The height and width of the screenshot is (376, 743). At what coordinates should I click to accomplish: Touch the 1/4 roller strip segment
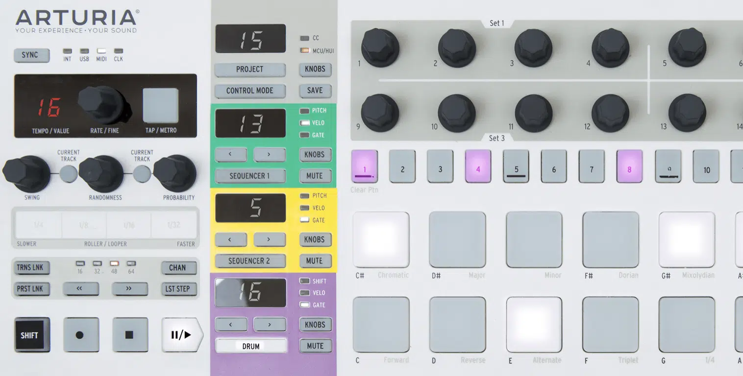click(38, 225)
